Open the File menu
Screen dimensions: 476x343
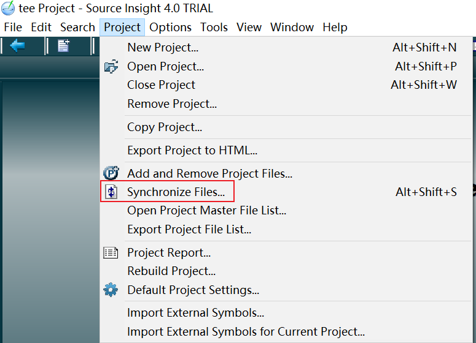pos(13,27)
